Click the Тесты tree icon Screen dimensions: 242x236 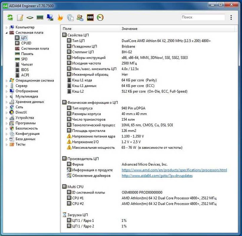12,144
